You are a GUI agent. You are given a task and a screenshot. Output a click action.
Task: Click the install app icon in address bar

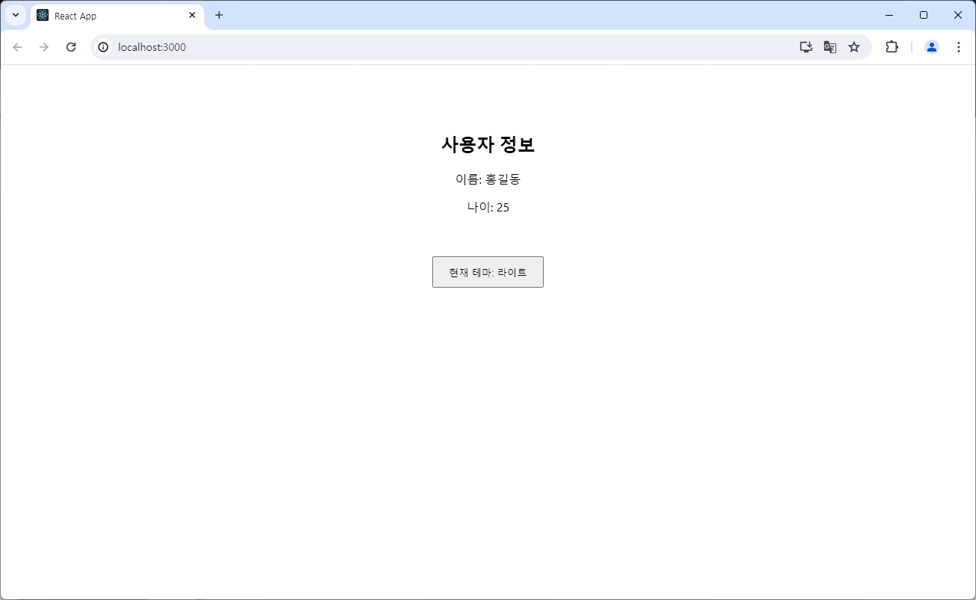[x=805, y=47]
